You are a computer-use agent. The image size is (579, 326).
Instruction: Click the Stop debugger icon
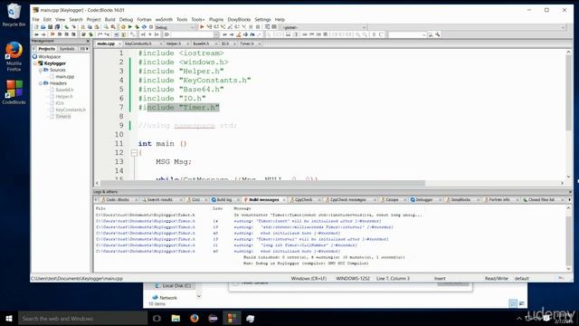click(x=258, y=27)
